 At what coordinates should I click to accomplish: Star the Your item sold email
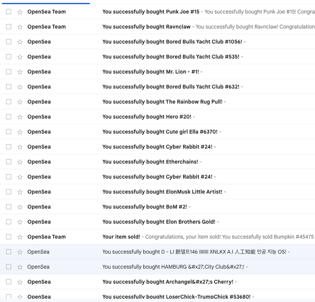(x=19, y=237)
